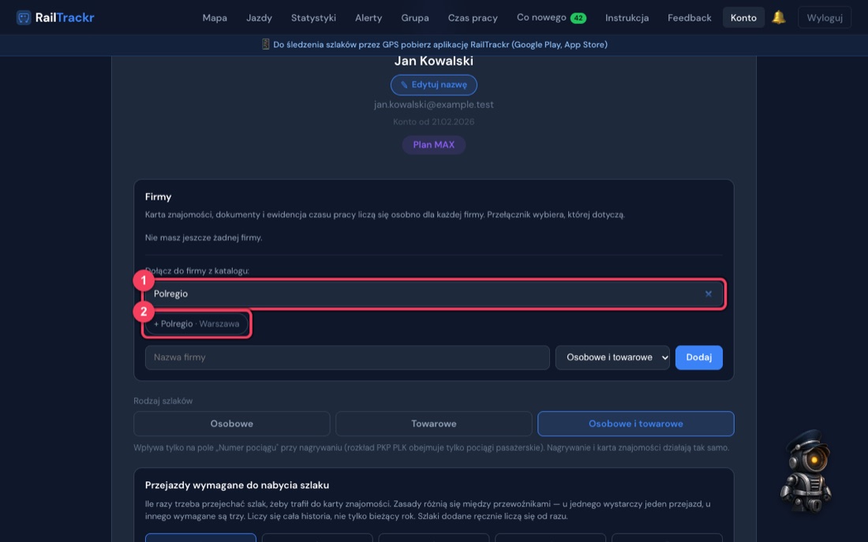Click the Nie masz jeszcze żadnej firmy text
This screenshot has width=868, height=542.
pos(204,237)
